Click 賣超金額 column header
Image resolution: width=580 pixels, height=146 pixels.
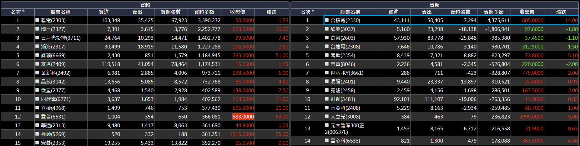[494, 12]
